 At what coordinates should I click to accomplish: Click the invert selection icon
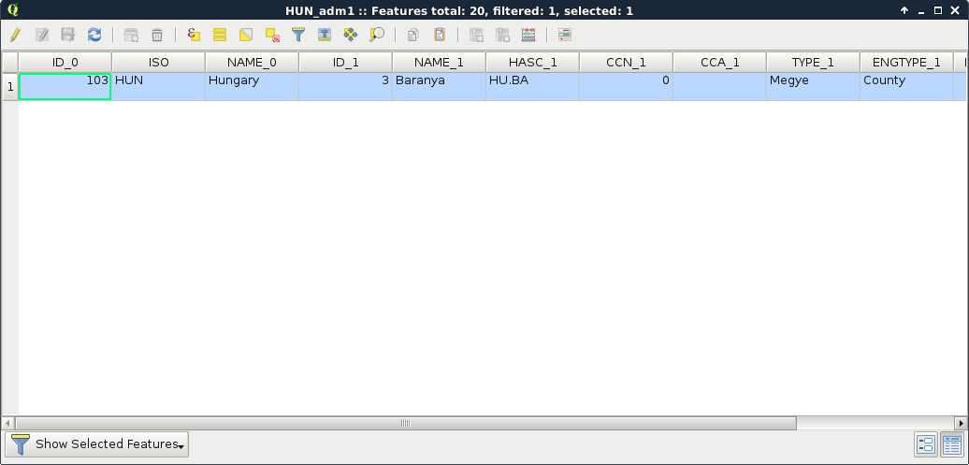pyautogui.click(x=246, y=35)
